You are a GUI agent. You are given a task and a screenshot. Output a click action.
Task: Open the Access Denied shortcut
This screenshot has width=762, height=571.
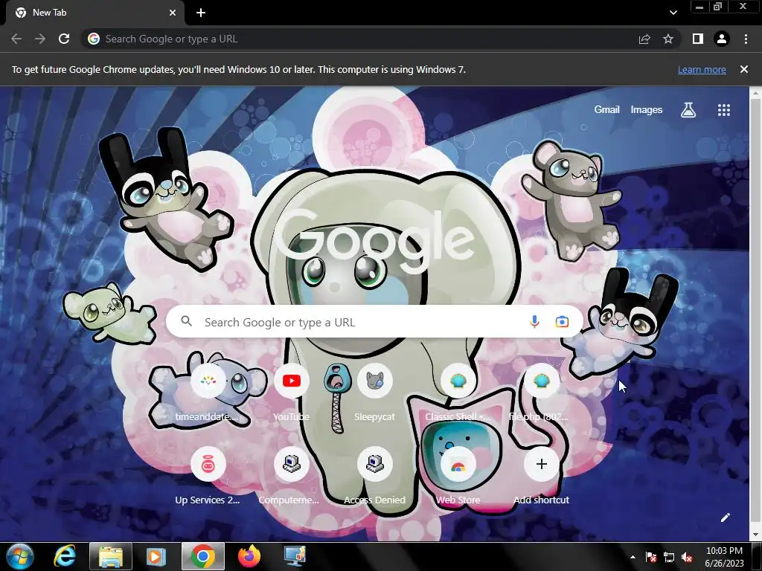375,475
